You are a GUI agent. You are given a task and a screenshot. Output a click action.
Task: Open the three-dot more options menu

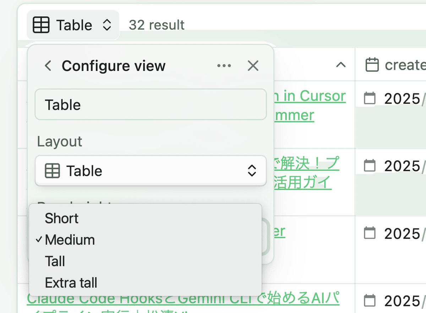(224, 66)
